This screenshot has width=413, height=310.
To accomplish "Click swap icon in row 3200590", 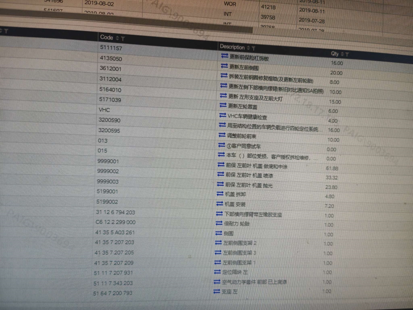I will click(222, 125).
